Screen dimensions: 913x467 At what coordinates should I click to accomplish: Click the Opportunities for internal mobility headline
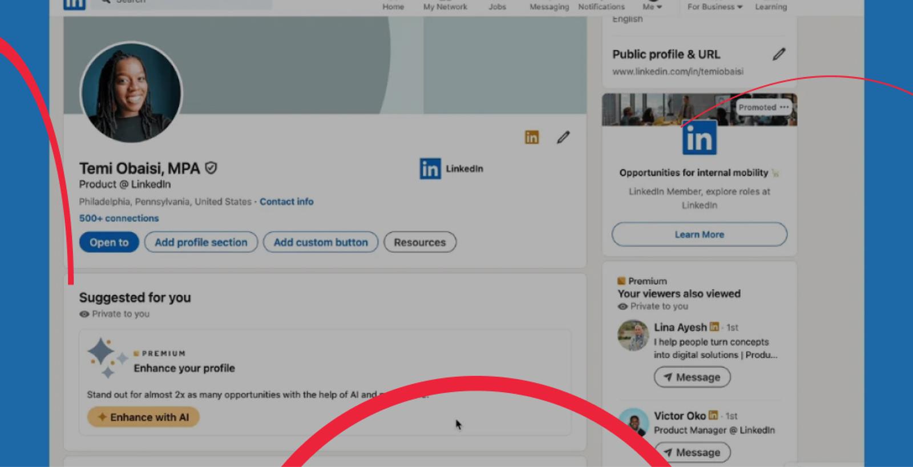pyautogui.click(x=694, y=172)
